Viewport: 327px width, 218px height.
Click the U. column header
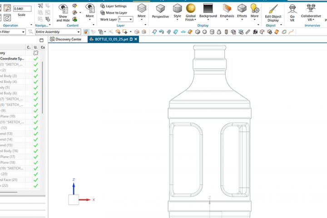click(36, 47)
